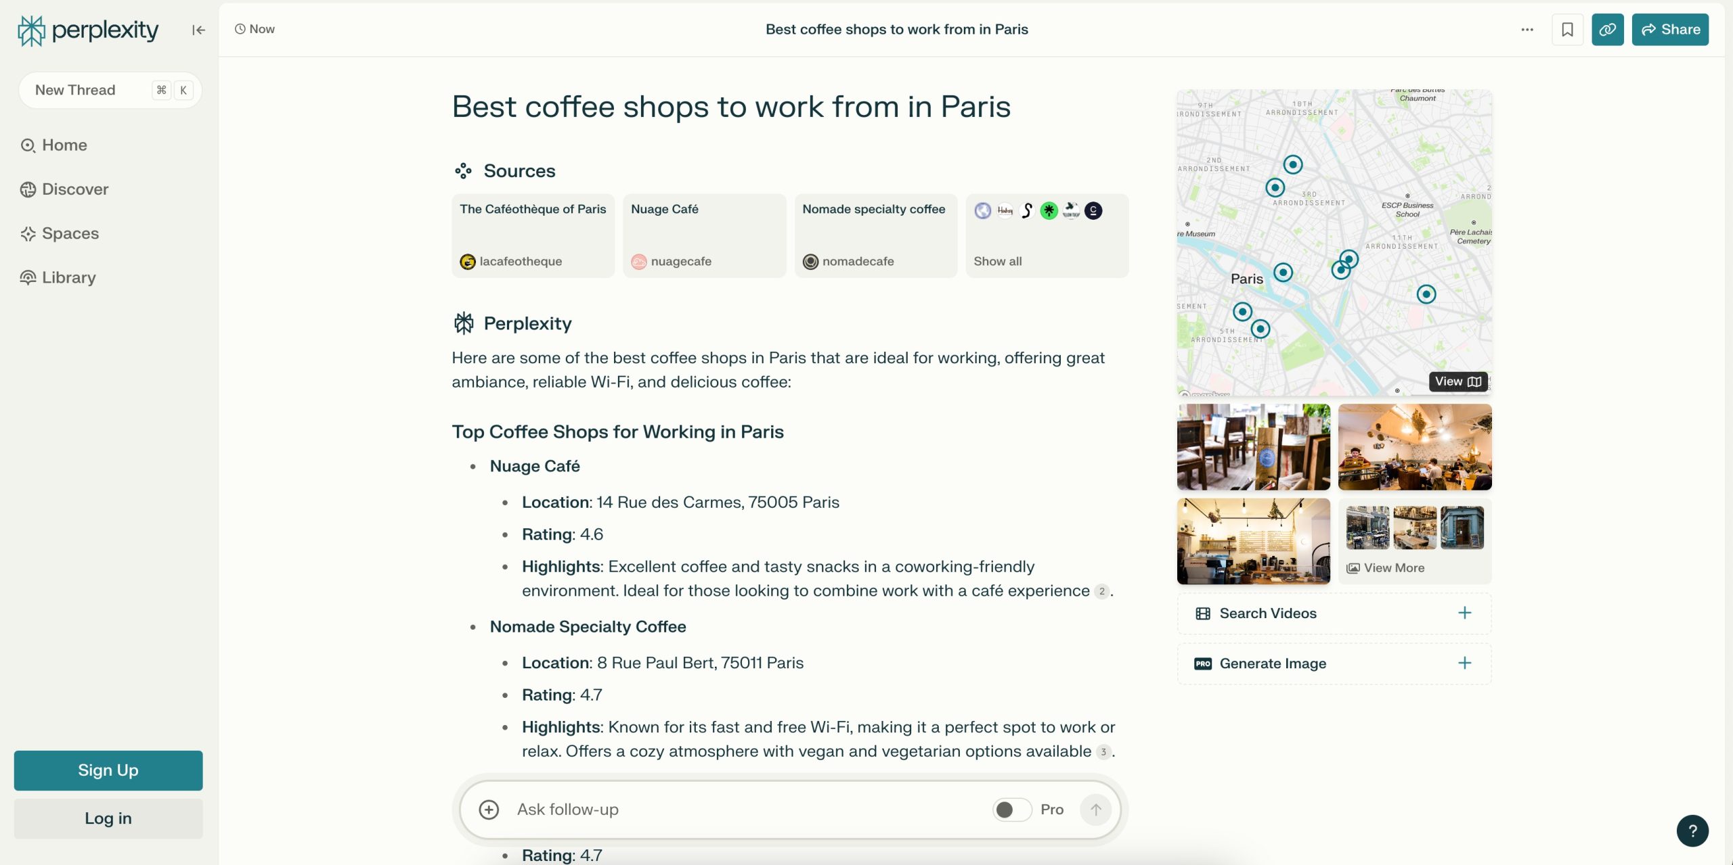Open the Library section
The height and width of the screenshot is (865, 1733).
pos(58,278)
